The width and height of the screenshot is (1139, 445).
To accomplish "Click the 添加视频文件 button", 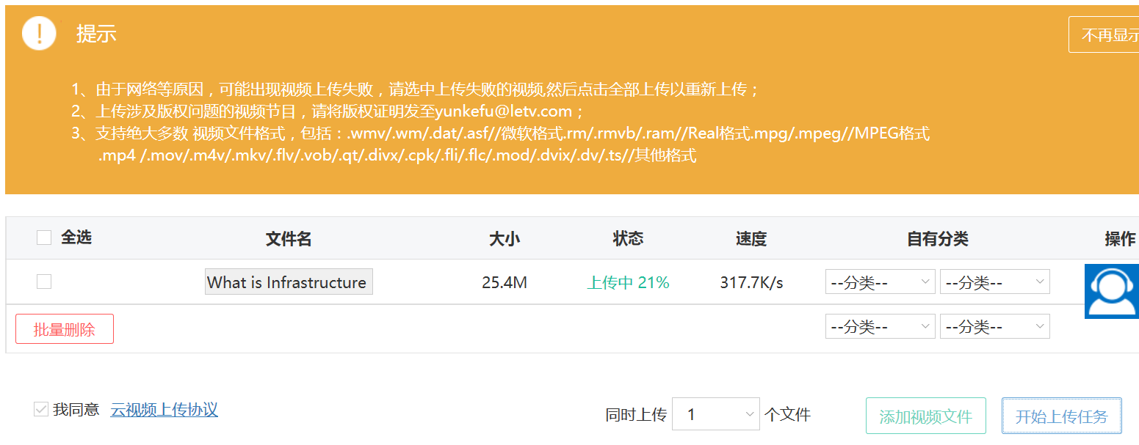I will click(x=925, y=416).
